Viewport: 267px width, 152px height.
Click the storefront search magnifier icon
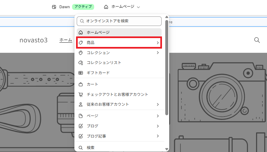[x=257, y=40]
